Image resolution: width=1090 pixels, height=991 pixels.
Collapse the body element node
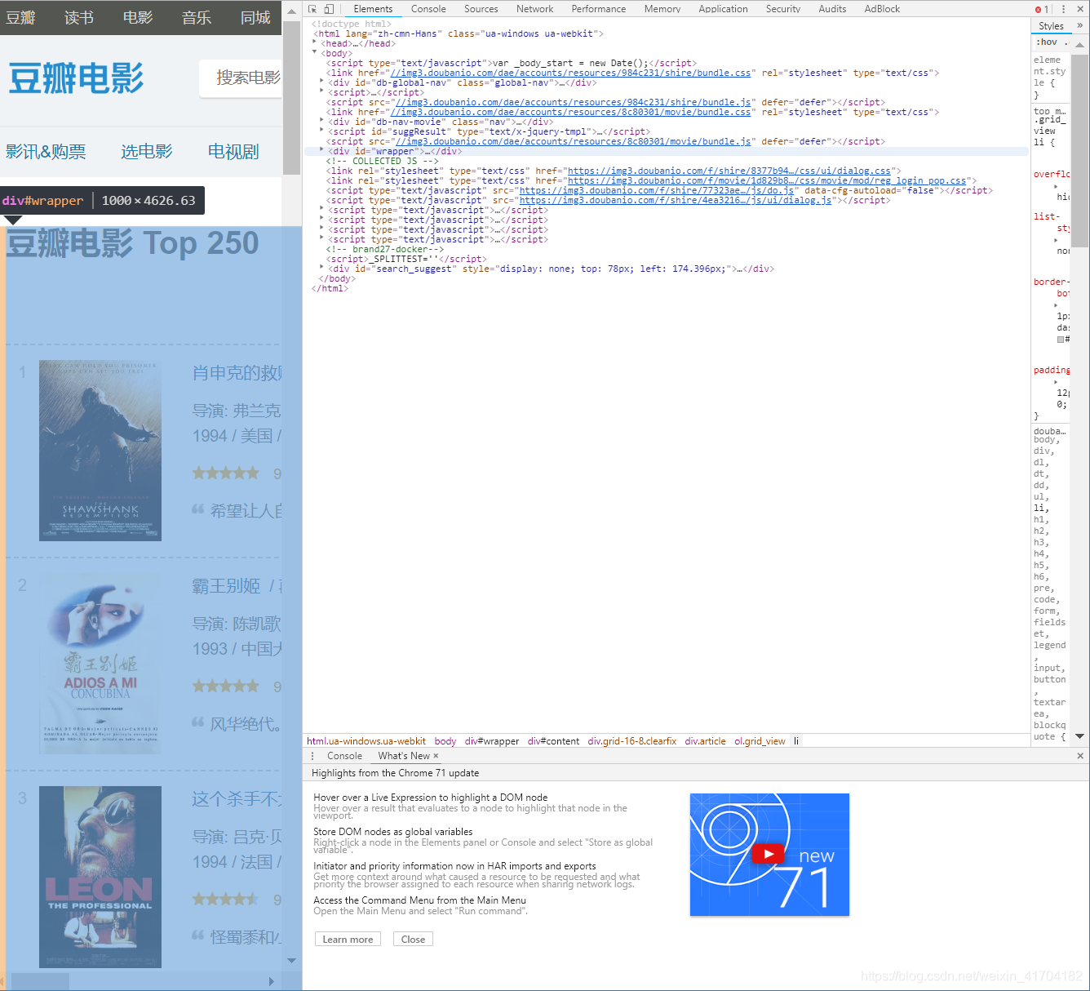[x=315, y=53]
